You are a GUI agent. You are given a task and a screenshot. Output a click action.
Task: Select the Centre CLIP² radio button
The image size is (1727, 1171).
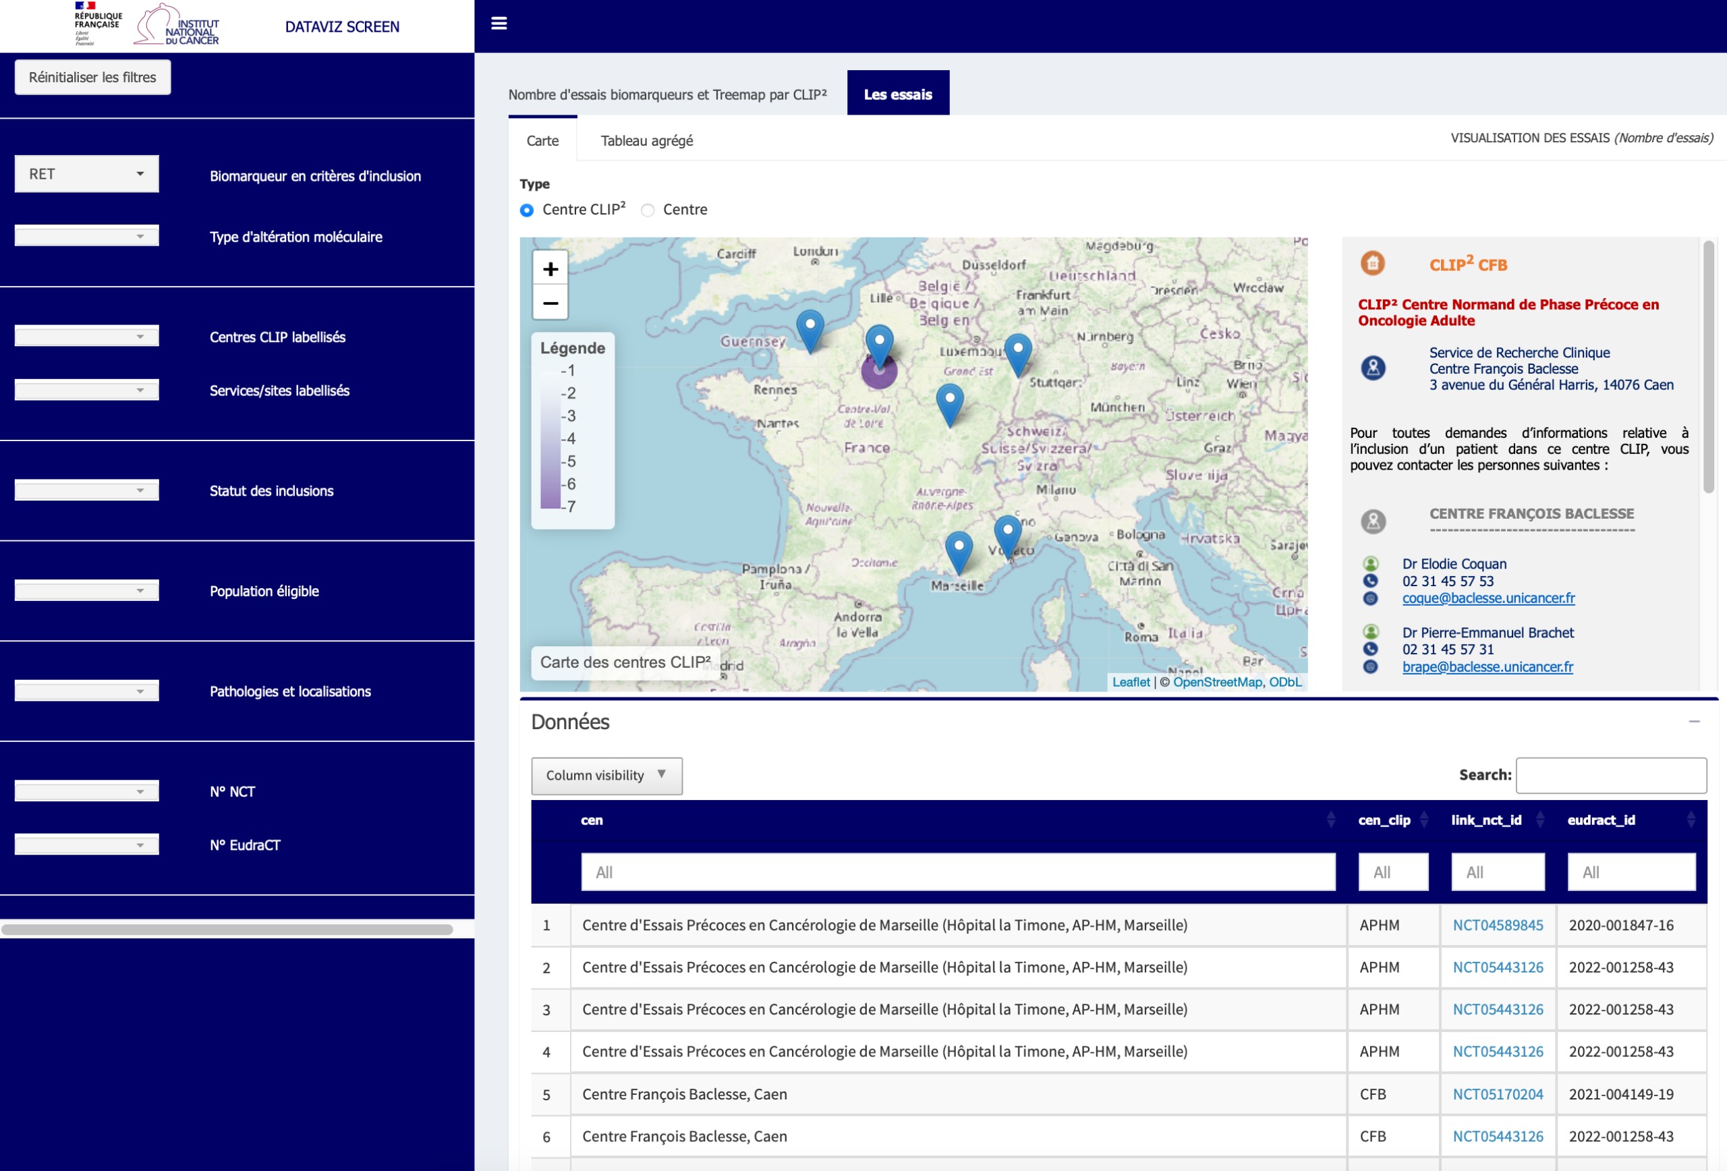coord(527,210)
